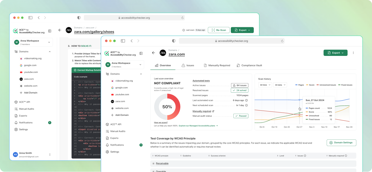Open the How we score? link
The width and height of the screenshot is (372, 172).
tap(161, 122)
